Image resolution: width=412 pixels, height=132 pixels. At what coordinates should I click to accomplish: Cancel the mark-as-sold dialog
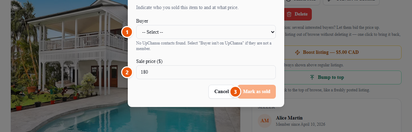click(x=221, y=92)
